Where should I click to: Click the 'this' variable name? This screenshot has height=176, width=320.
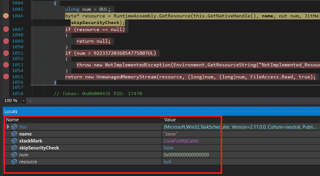(x=23, y=127)
